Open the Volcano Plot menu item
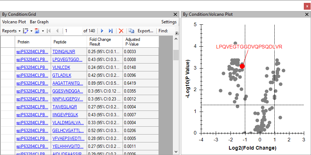 (14, 22)
